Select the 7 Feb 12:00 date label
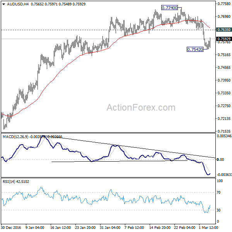 click(x=134, y=227)
